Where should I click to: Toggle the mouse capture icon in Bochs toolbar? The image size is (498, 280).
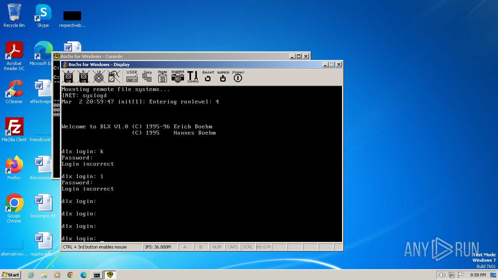(114, 77)
